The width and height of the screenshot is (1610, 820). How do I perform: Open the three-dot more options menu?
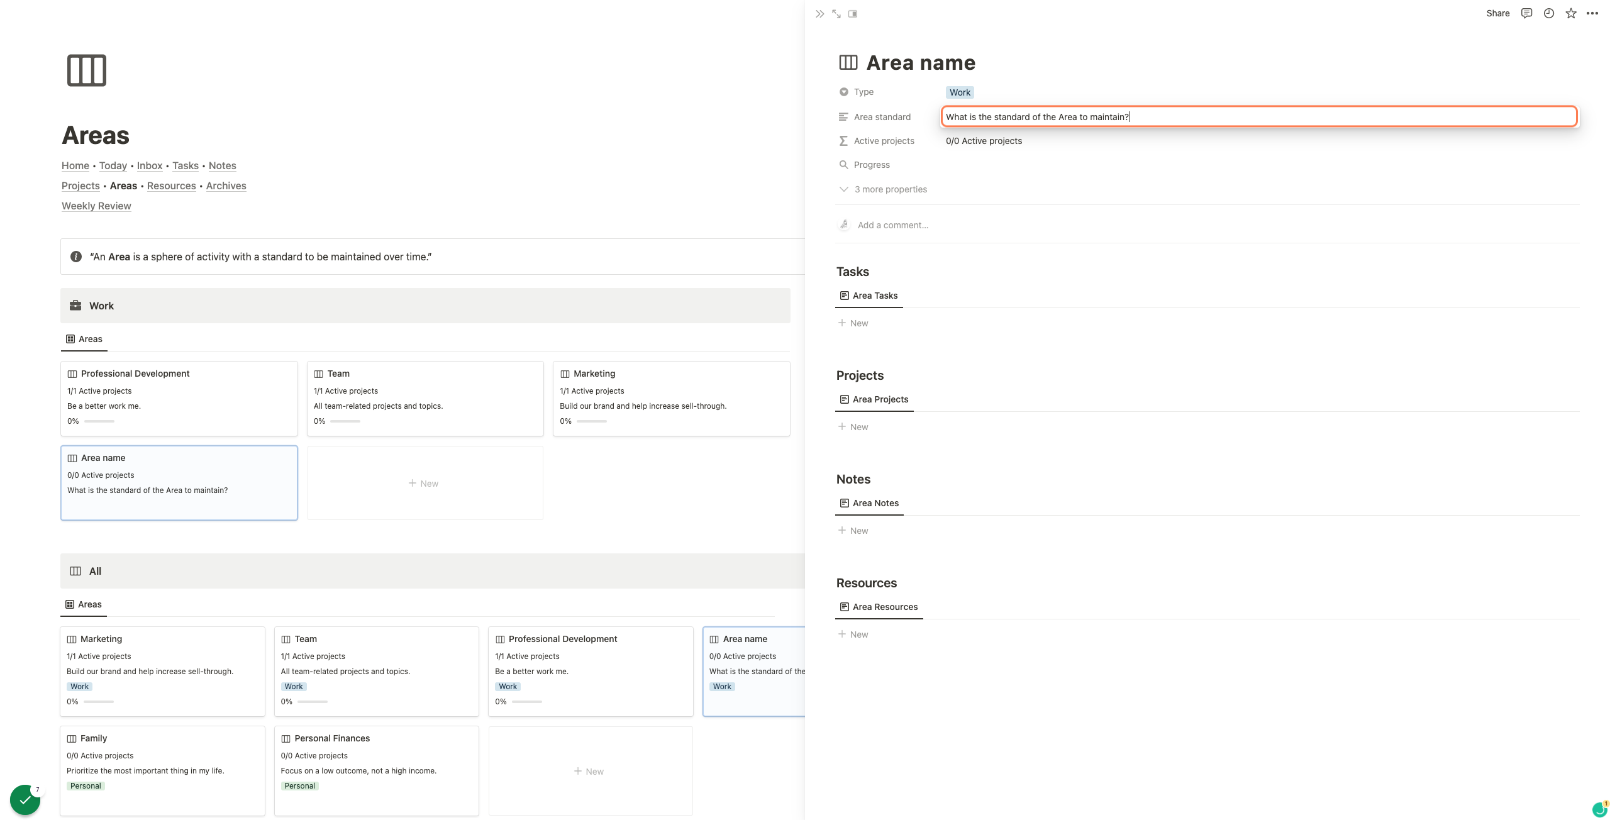click(x=1592, y=13)
